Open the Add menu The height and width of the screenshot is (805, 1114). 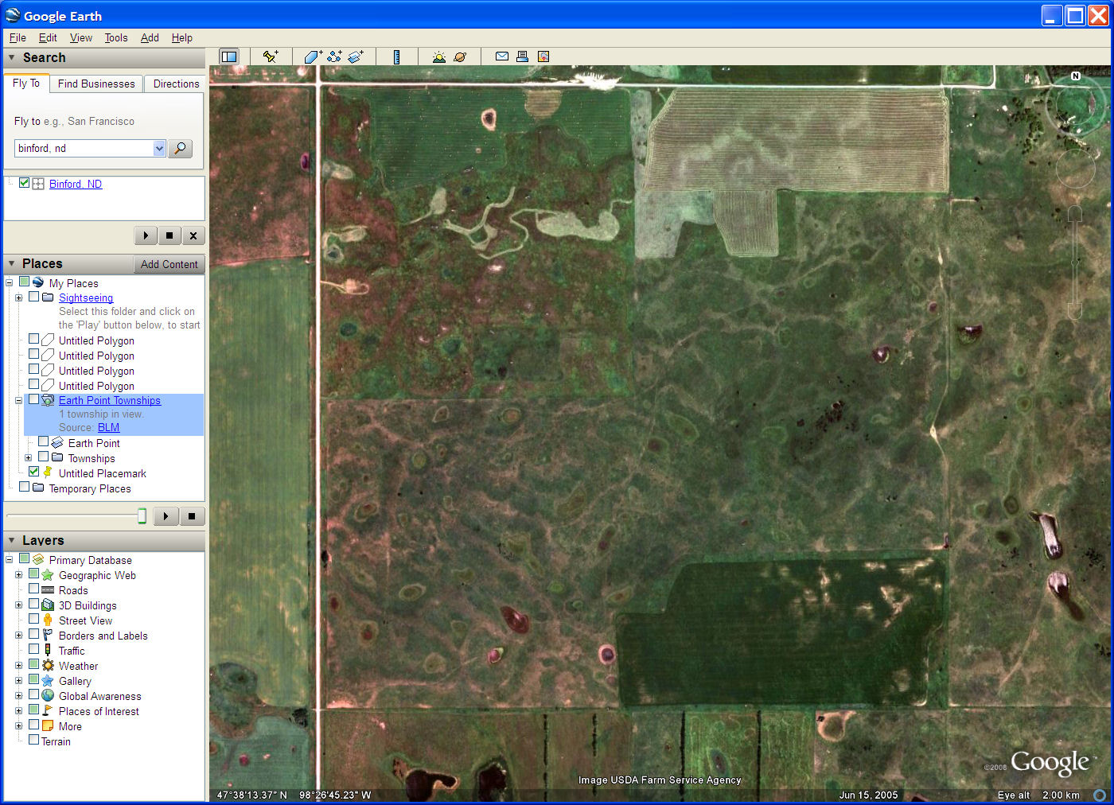coord(150,37)
